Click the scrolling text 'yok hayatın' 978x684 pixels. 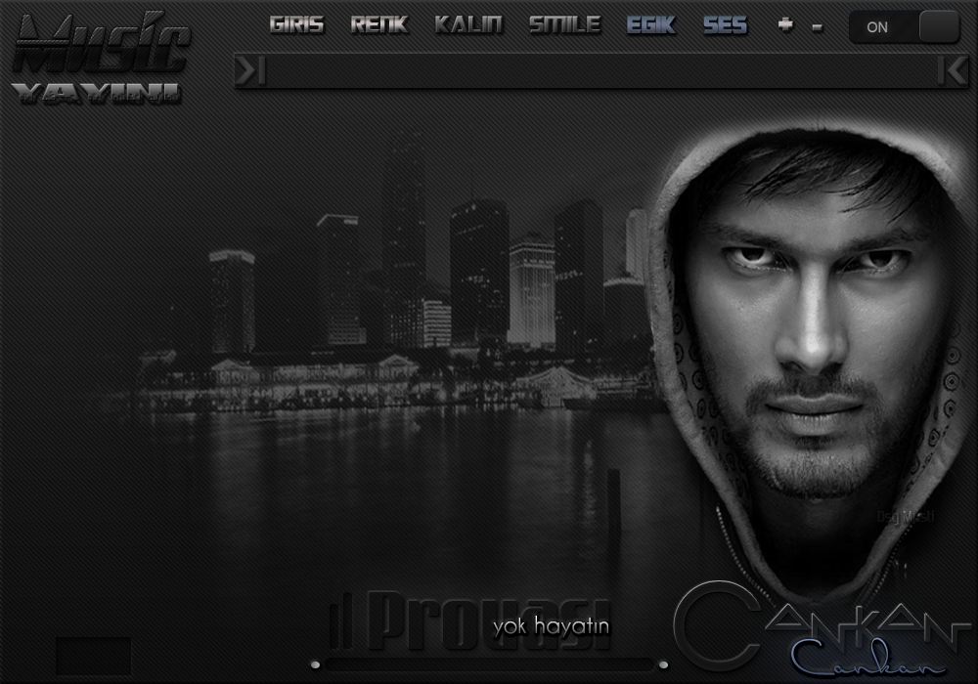click(x=551, y=625)
